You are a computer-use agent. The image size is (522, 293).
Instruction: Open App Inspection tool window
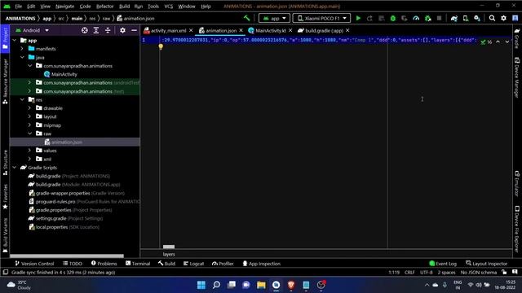[261, 264]
